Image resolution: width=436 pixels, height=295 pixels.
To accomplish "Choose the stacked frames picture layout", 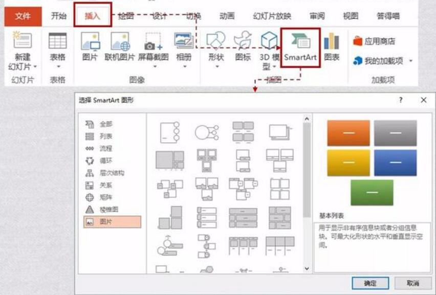I will pos(280,132).
